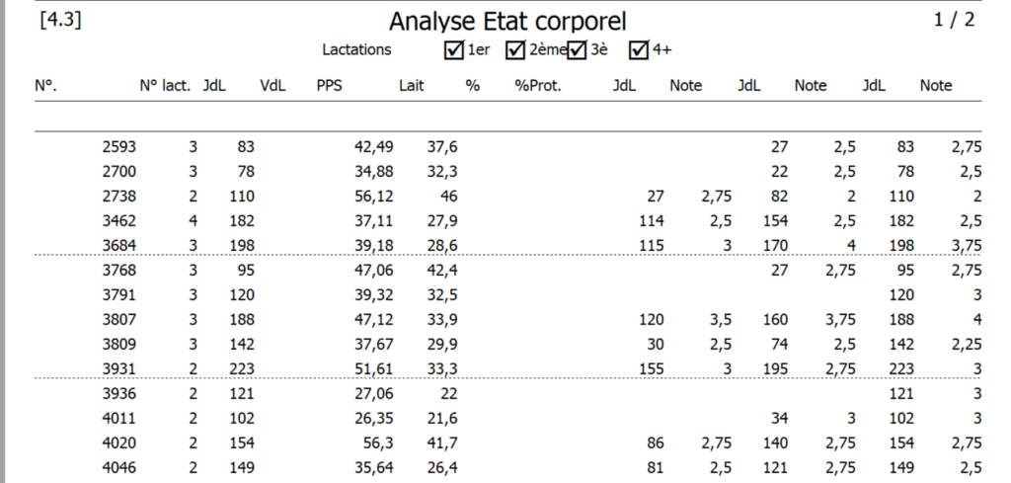Click the "Lait" column header

point(412,86)
